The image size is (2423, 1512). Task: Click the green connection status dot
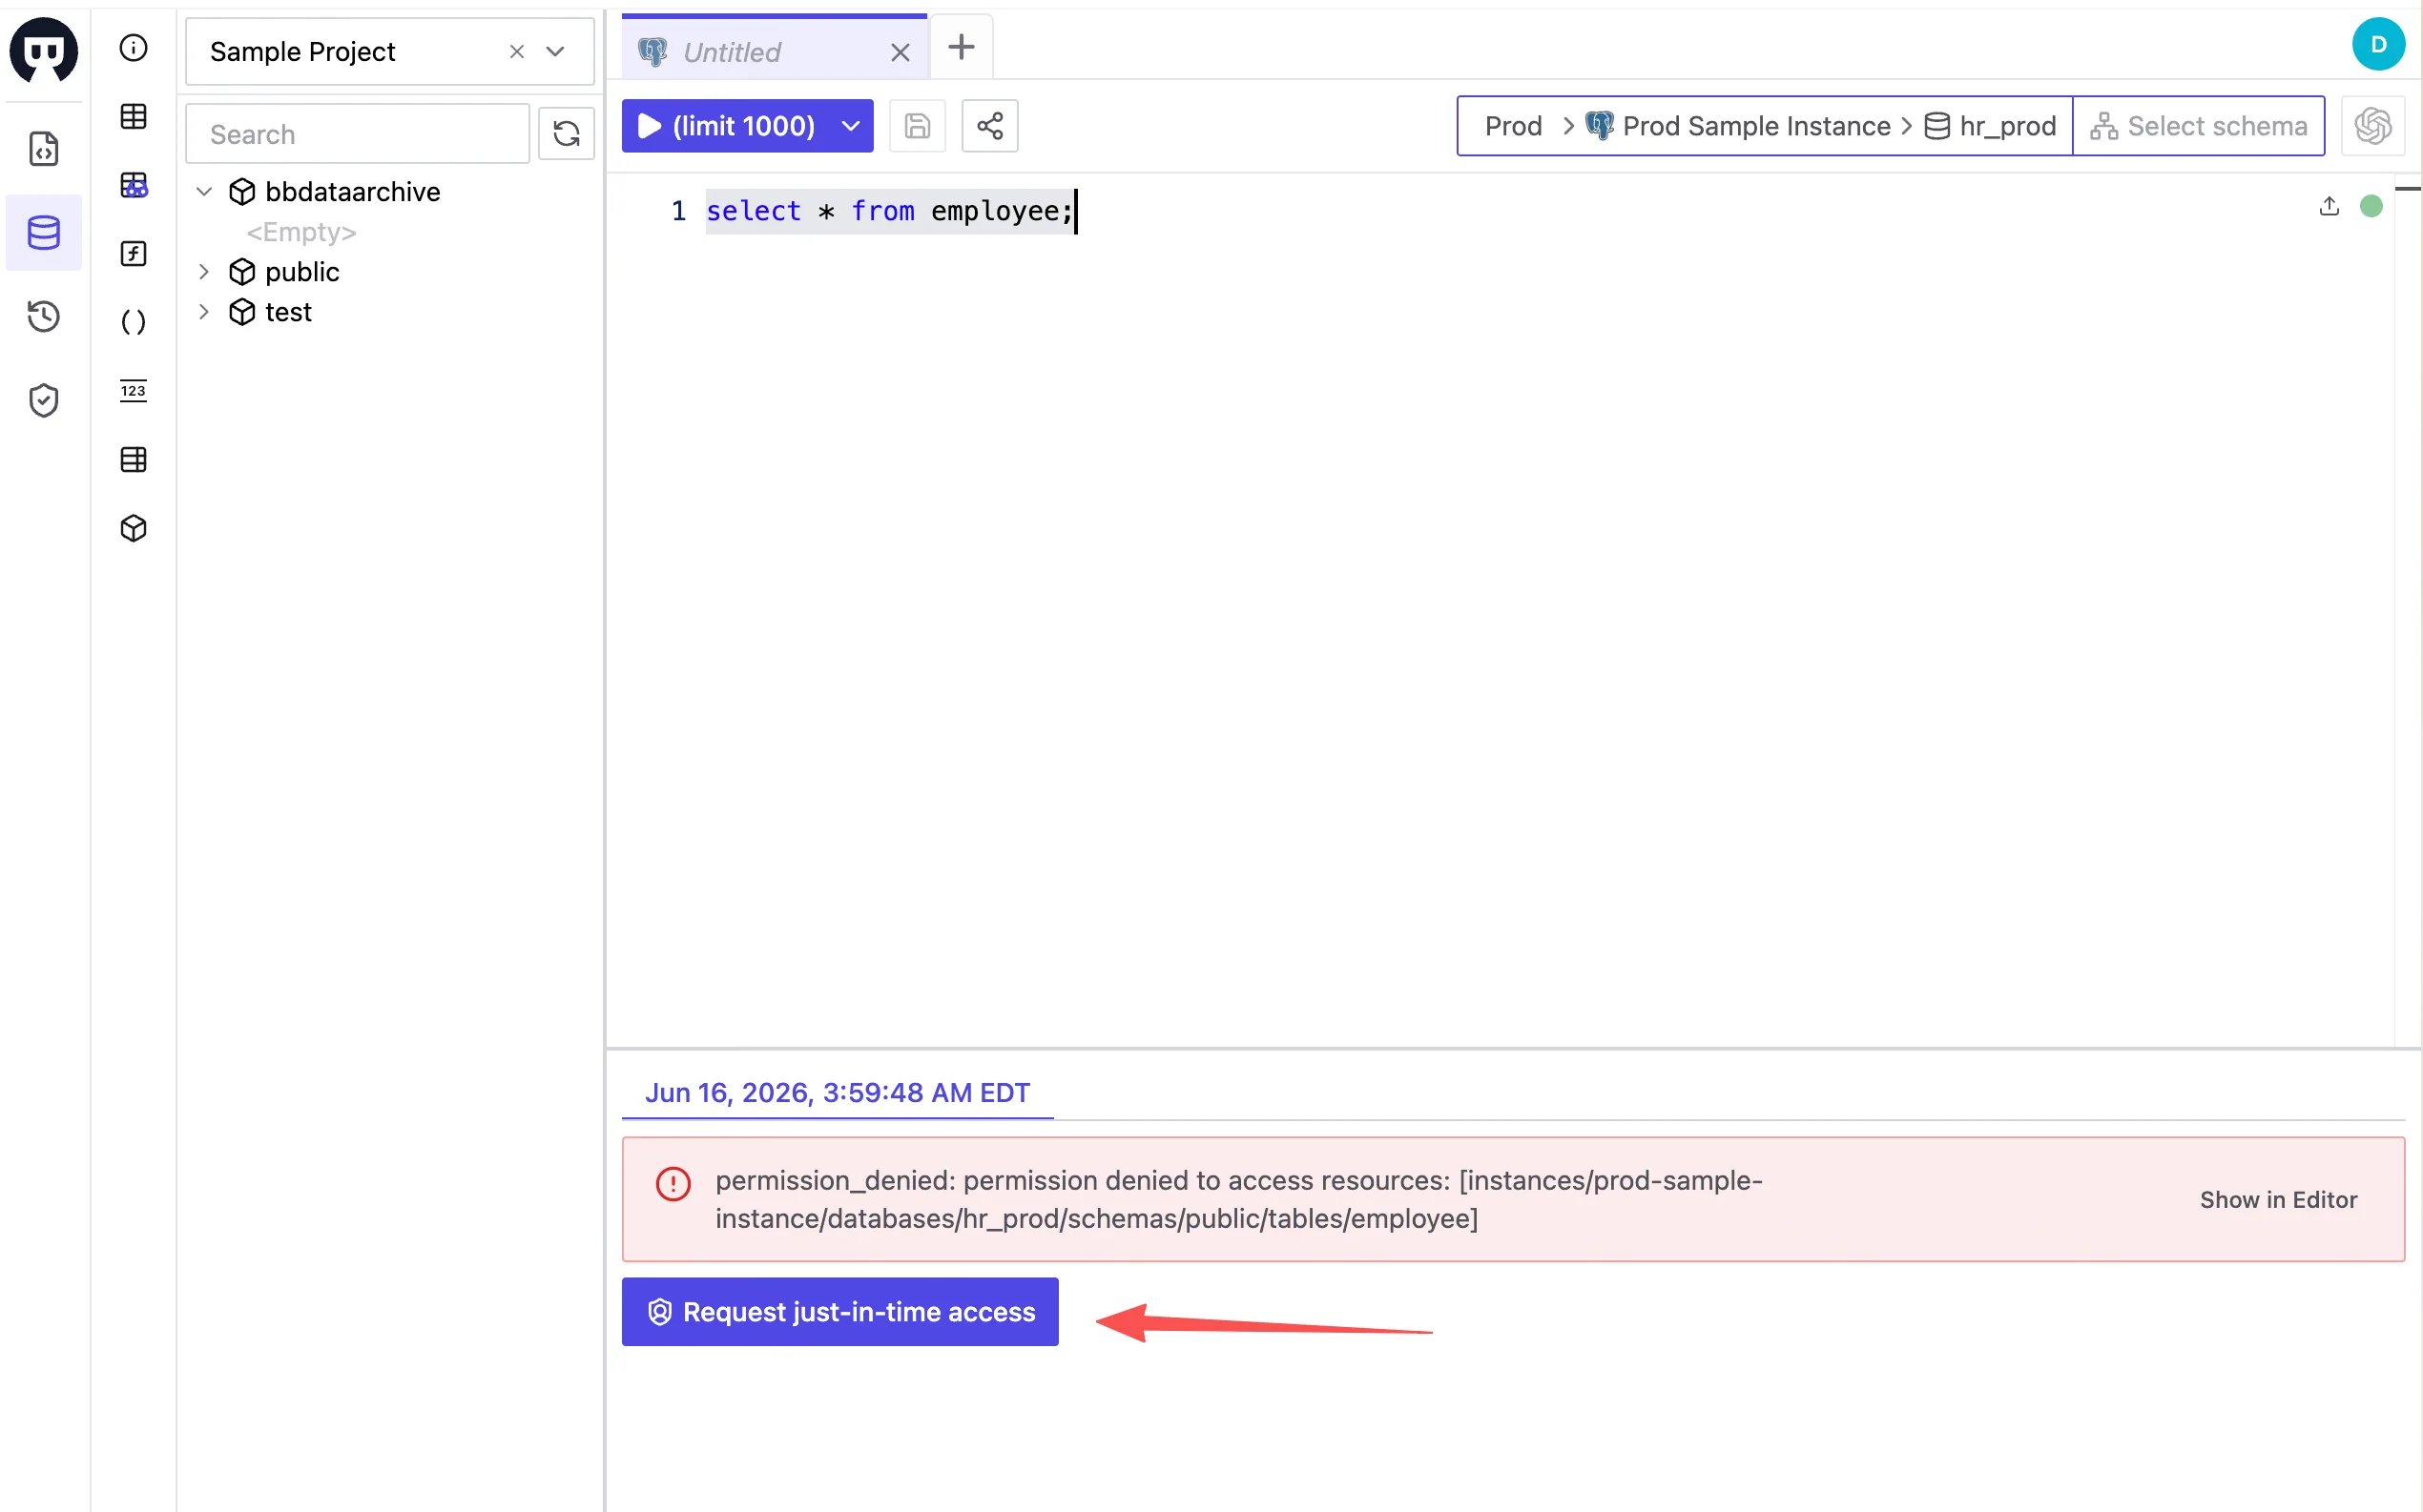(x=2371, y=206)
